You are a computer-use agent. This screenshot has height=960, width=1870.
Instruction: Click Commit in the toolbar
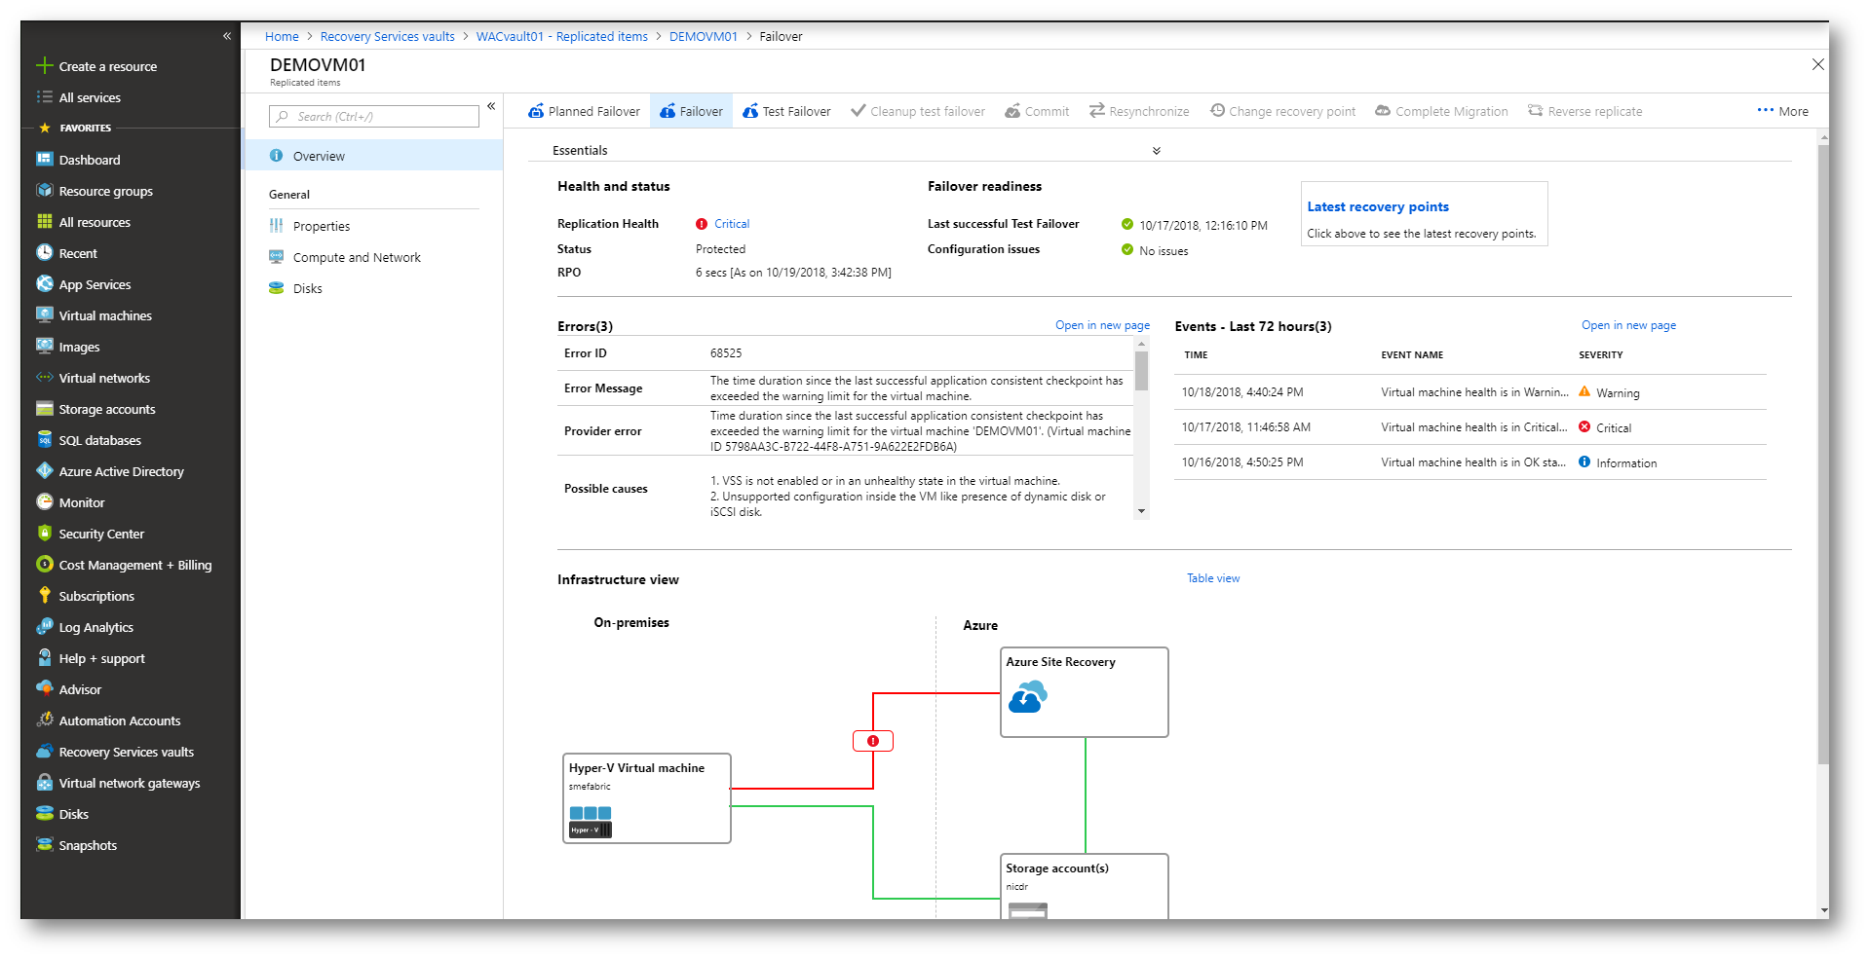tap(1037, 111)
